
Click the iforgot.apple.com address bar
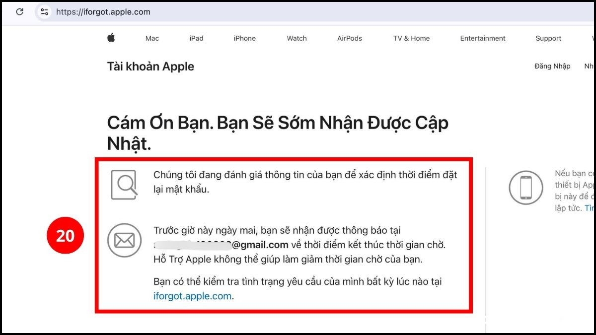[103, 12]
